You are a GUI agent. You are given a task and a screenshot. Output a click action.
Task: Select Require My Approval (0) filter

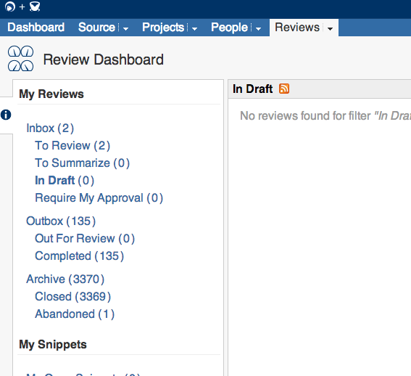(x=99, y=197)
